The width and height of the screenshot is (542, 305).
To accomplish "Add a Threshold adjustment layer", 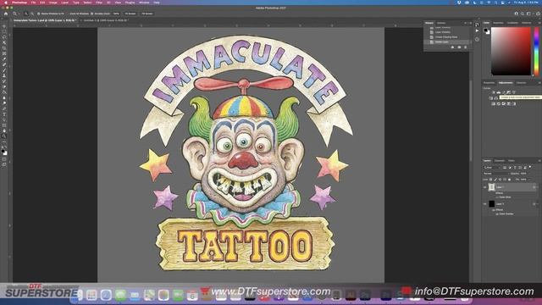I will [504, 103].
